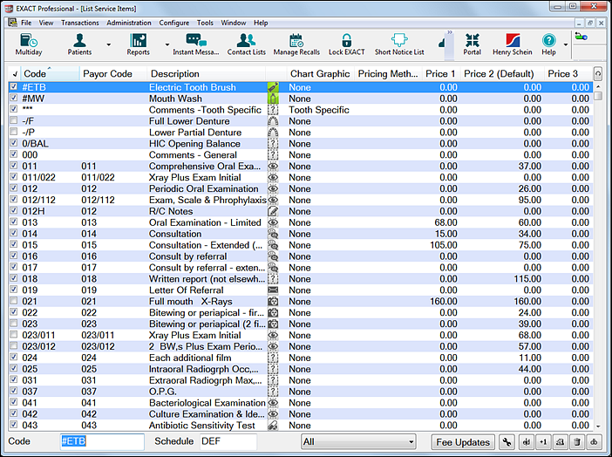
Task: Open the Transactions menu
Action: pyautogui.click(x=79, y=23)
